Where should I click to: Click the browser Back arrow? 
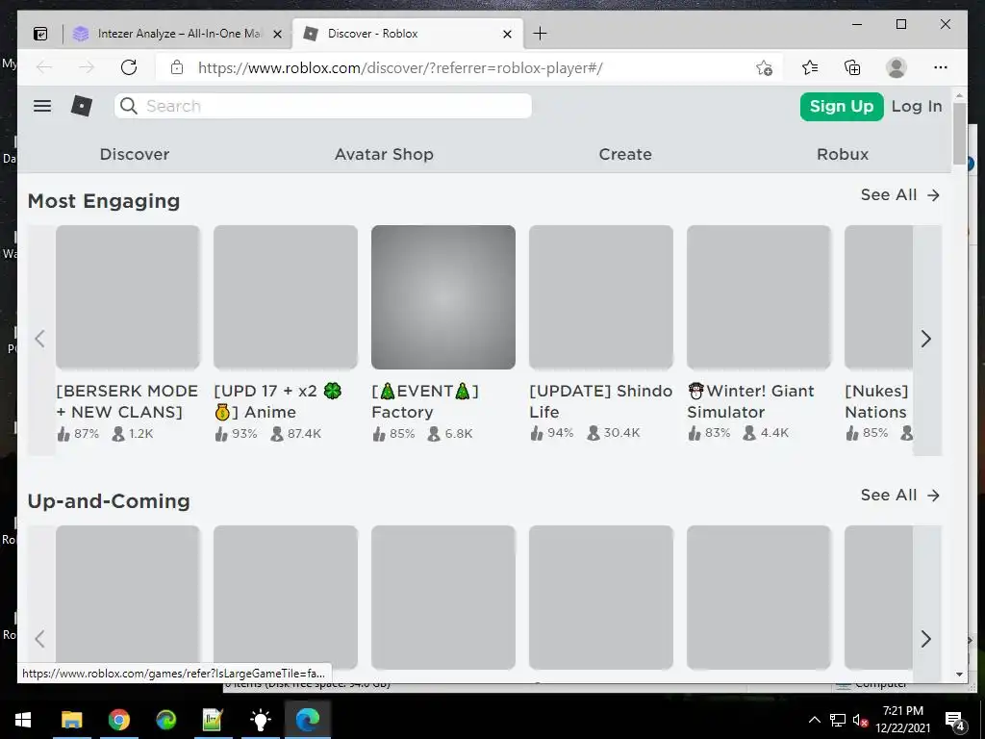pyautogui.click(x=44, y=67)
